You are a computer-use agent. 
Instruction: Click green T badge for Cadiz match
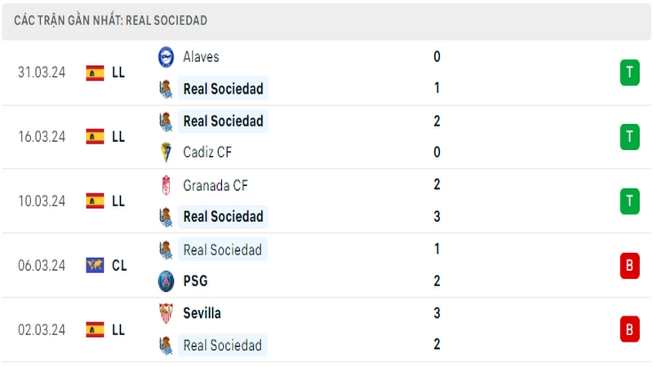629,136
